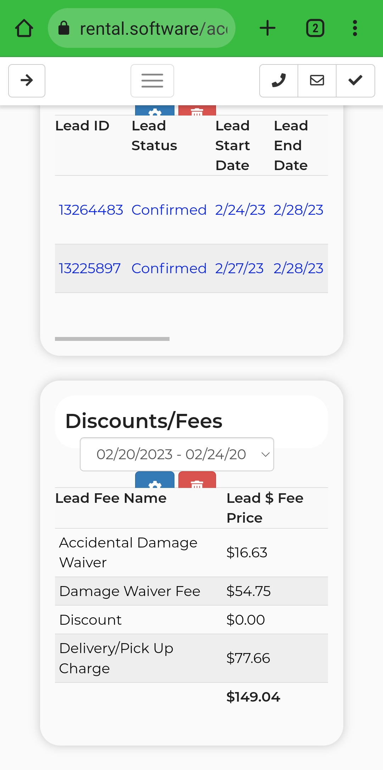Open the browser three-dot menu
This screenshot has width=383, height=770.
(355, 28)
